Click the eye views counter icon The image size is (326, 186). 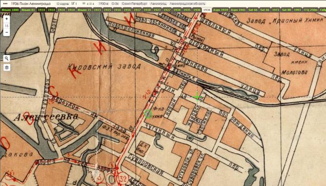coord(84,3)
